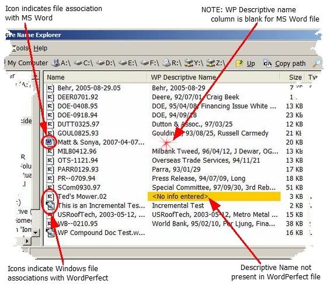The width and height of the screenshot is (327, 284).
Task: Select file WP Compound Doc Test.w...
Action: pos(102,233)
